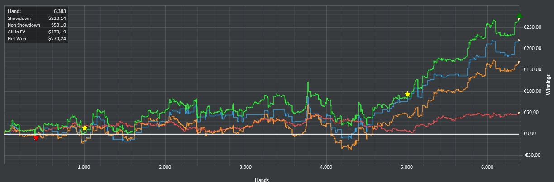The width and height of the screenshot is (554, 182).
Task: Click the Net Won value $270,24
Action: [x=57, y=39]
